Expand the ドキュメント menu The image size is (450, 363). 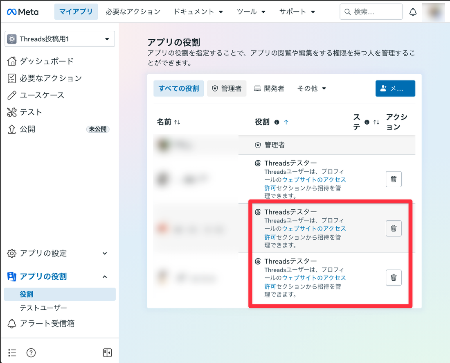[198, 12]
